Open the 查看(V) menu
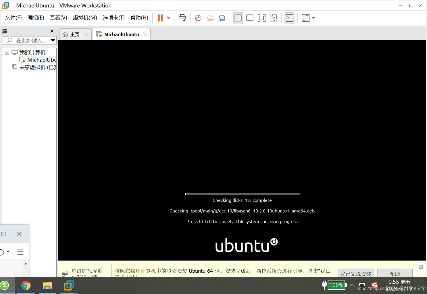 (59, 18)
